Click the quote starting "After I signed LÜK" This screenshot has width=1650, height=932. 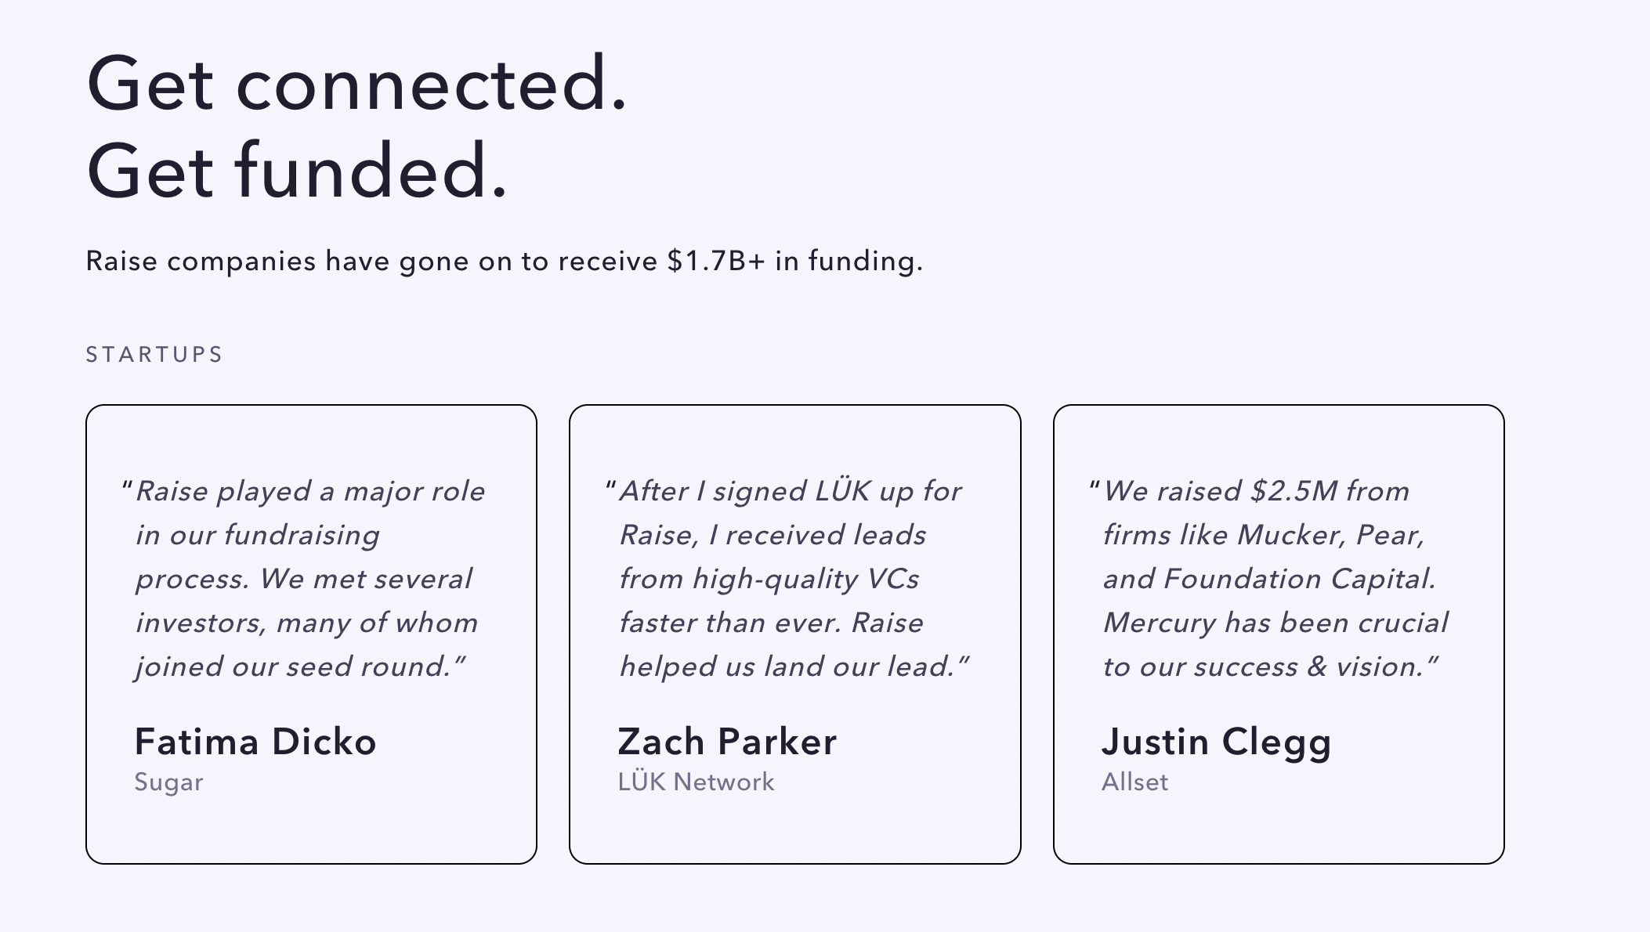(787, 579)
